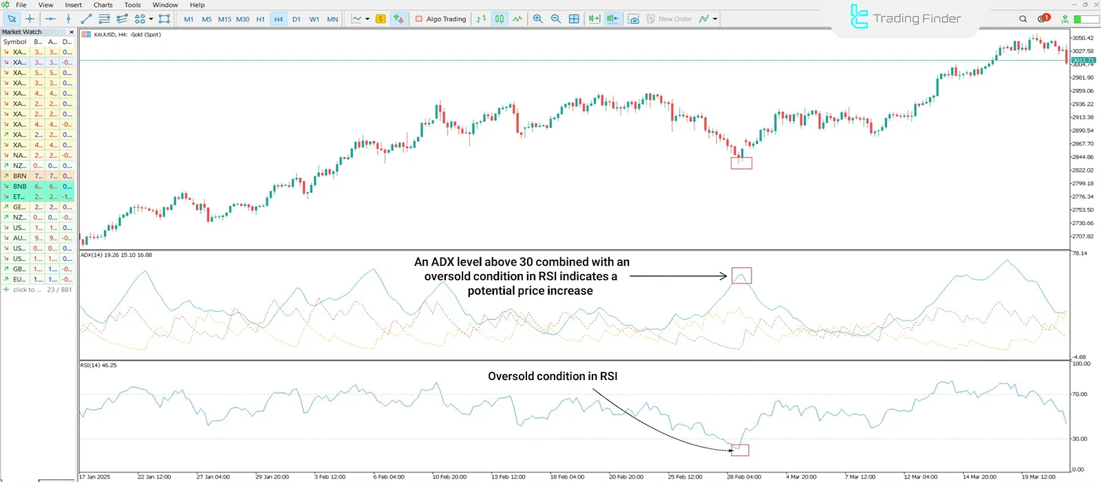Zoom out on the chart
Image resolution: width=1101 pixels, height=482 pixels.
[x=555, y=19]
